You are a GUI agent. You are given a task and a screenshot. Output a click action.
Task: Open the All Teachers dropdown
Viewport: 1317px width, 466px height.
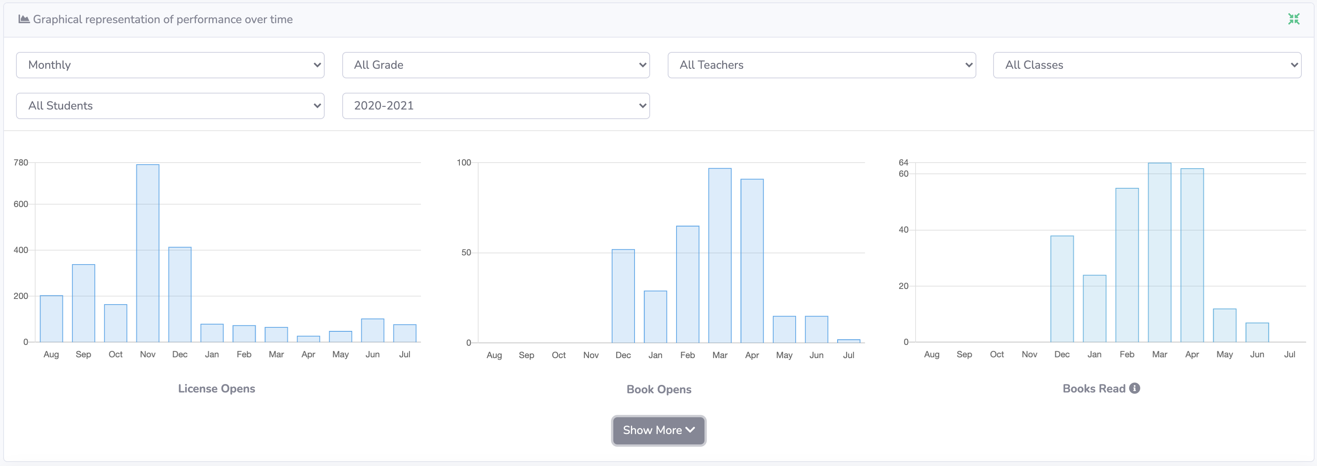pyautogui.click(x=820, y=65)
